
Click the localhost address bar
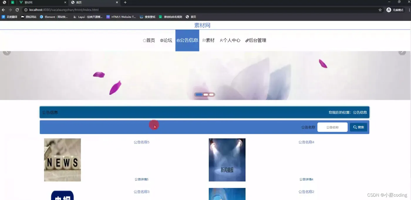(200, 10)
